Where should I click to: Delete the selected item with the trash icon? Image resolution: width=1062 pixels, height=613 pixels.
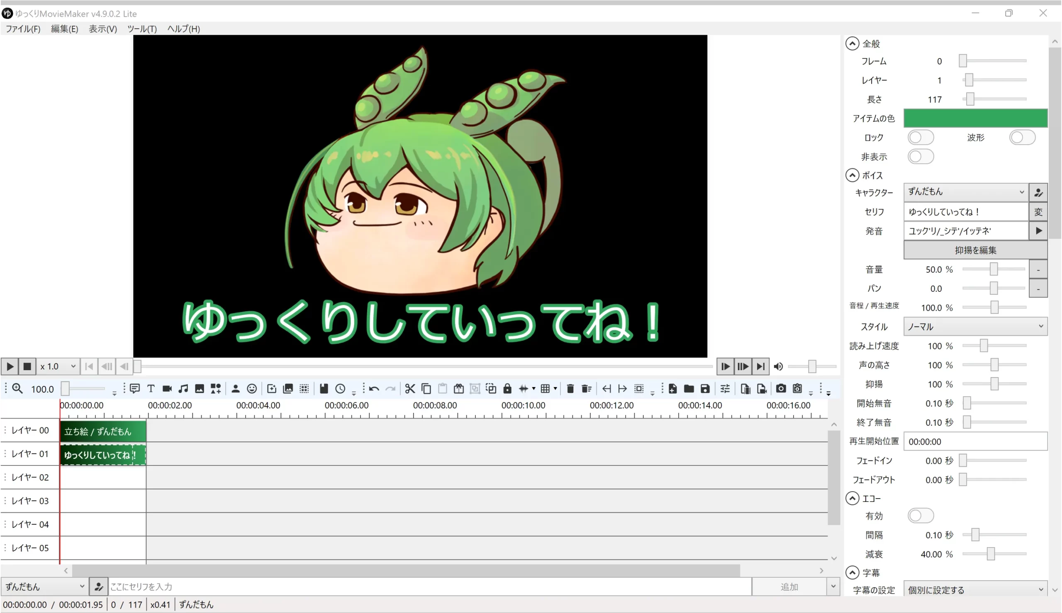570,389
